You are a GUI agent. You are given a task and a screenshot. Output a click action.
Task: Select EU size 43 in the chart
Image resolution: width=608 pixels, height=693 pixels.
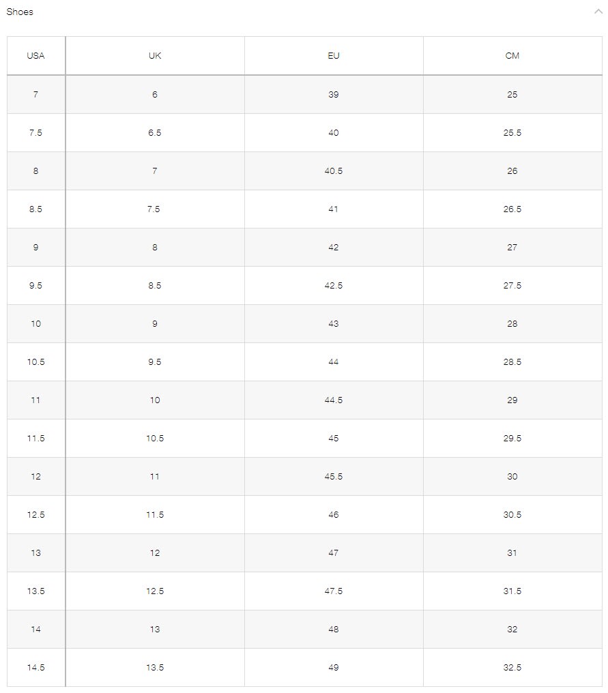click(333, 324)
